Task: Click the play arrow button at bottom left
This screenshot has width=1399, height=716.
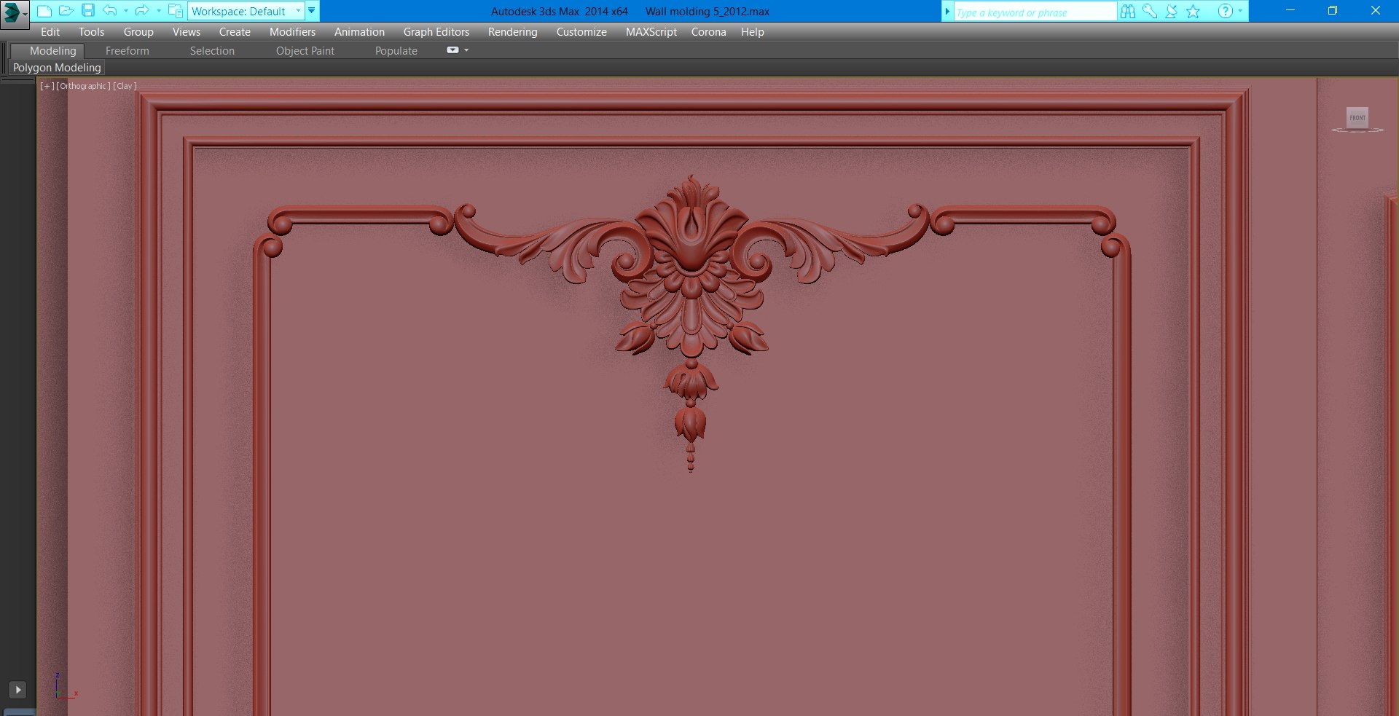Action: click(x=17, y=690)
